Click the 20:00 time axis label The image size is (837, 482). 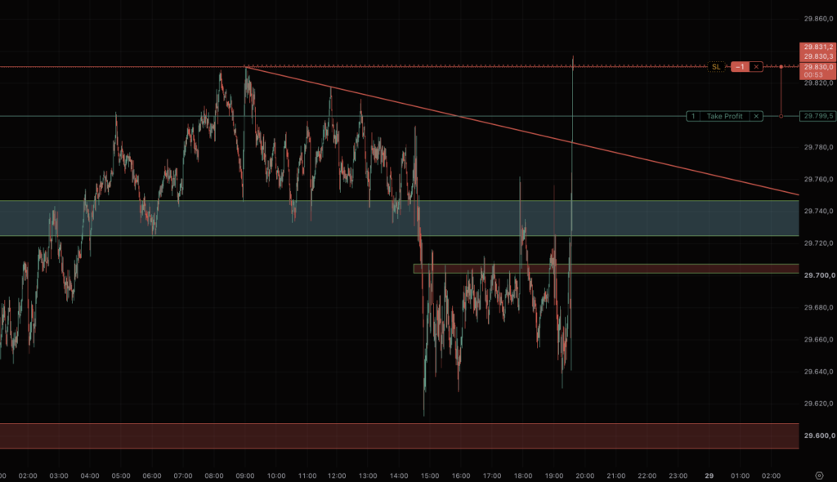(585, 475)
